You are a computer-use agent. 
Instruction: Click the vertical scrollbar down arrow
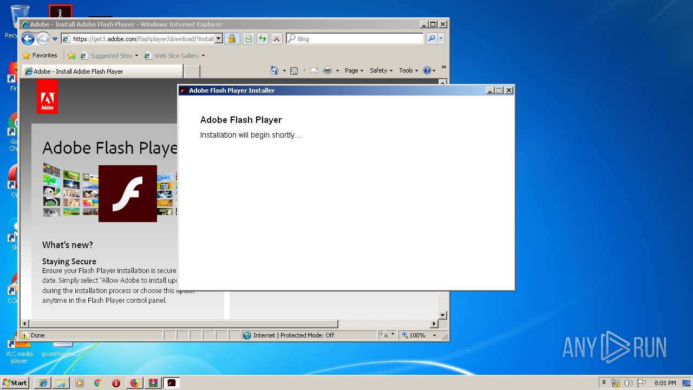pyautogui.click(x=442, y=315)
